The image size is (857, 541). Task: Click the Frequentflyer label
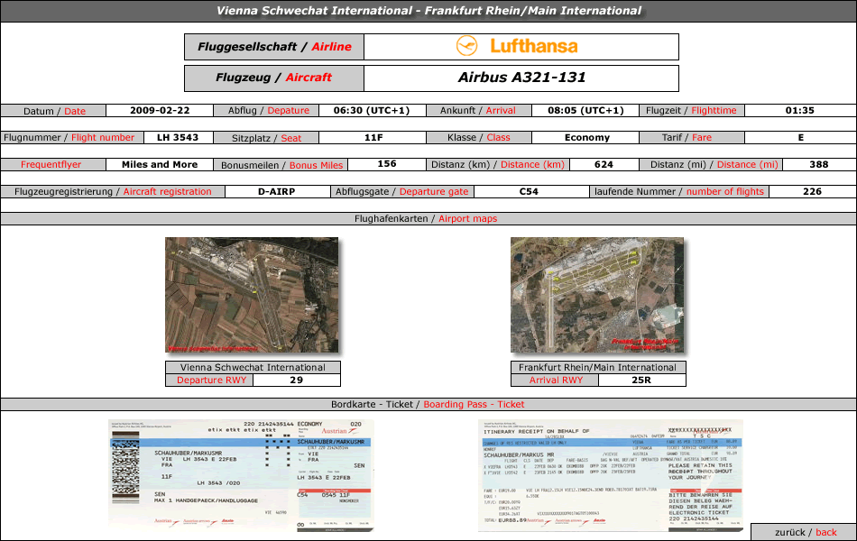pyautogui.click(x=53, y=164)
